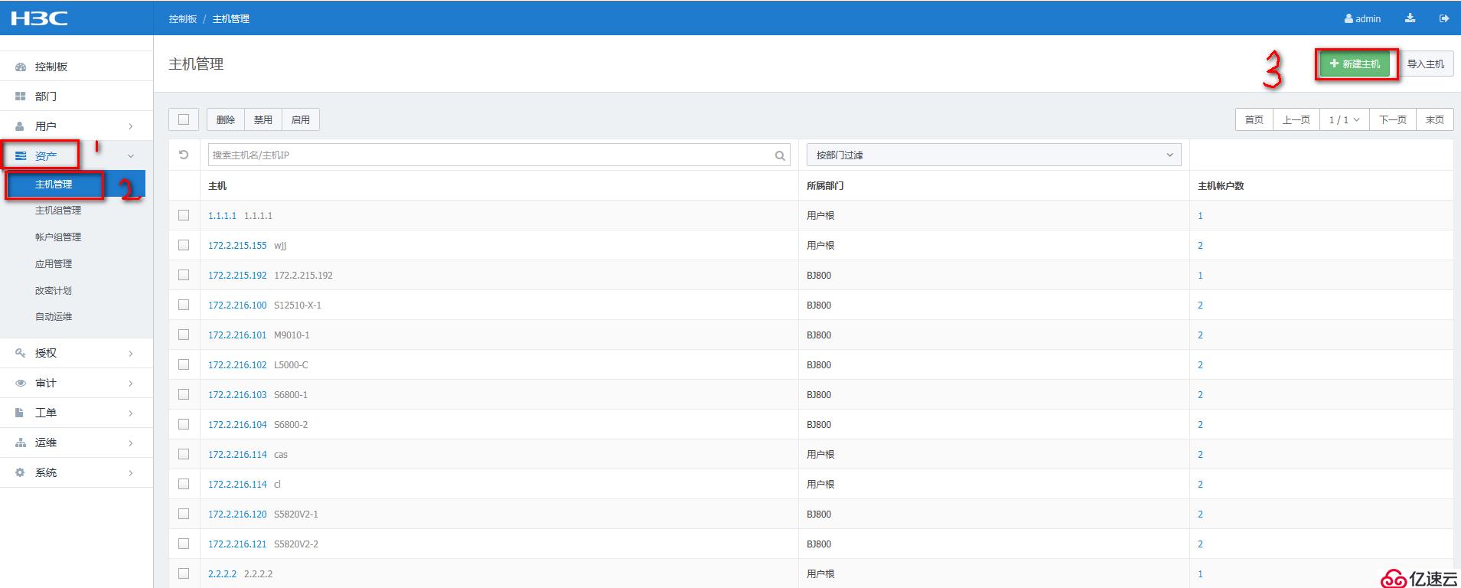Select checkbox for M9010-1 row
Viewport: 1461px width, 588px height.
[x=184, y=335]
